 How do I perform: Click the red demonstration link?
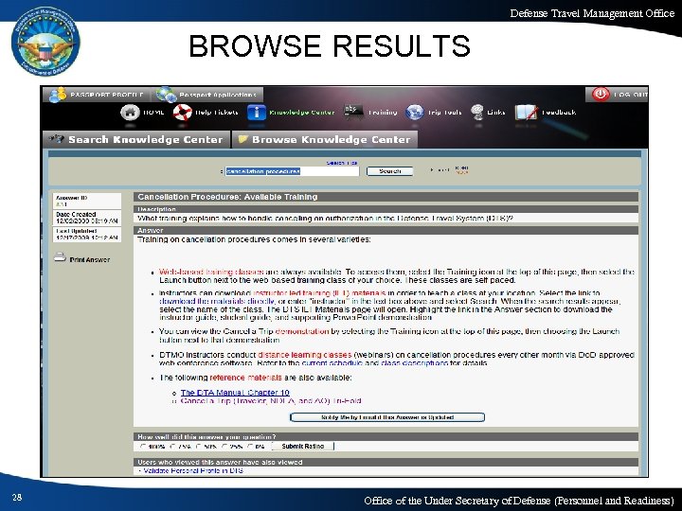click(302, 331)
